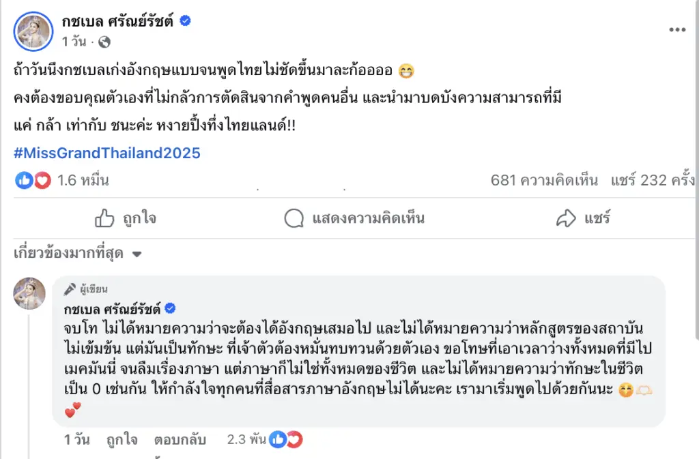Open the comment's 2.3 พัน reactions icons
This screenshot has width=699, height=459.
[285, 440]
